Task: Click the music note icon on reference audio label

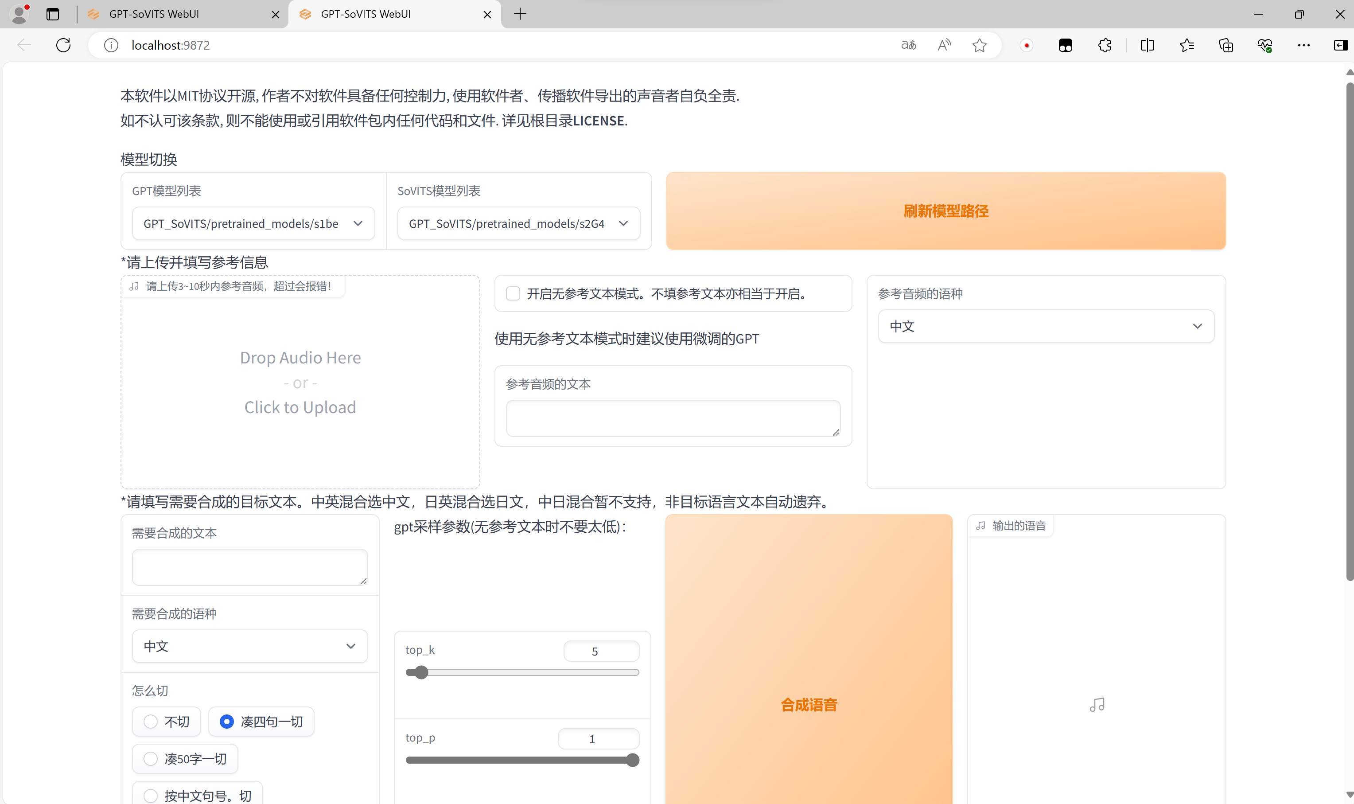Action: point(134,286)
